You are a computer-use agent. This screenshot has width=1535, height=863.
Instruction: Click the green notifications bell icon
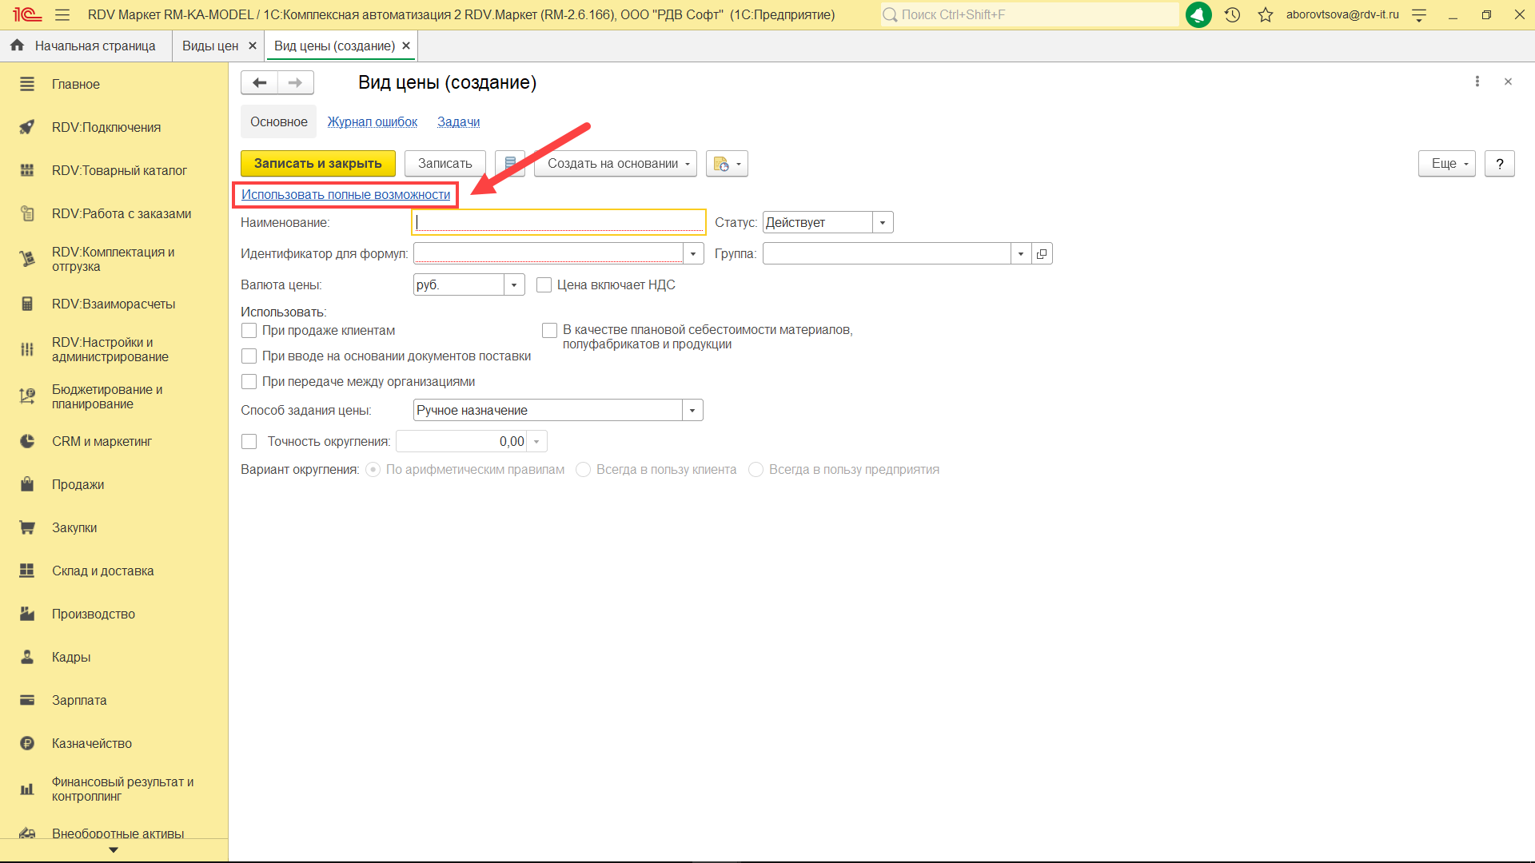pyautogui.click(x=1198, y=14)
